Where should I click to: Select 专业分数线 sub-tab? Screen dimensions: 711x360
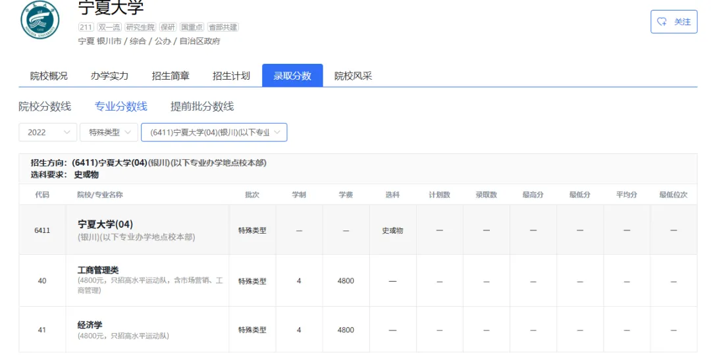120,107
